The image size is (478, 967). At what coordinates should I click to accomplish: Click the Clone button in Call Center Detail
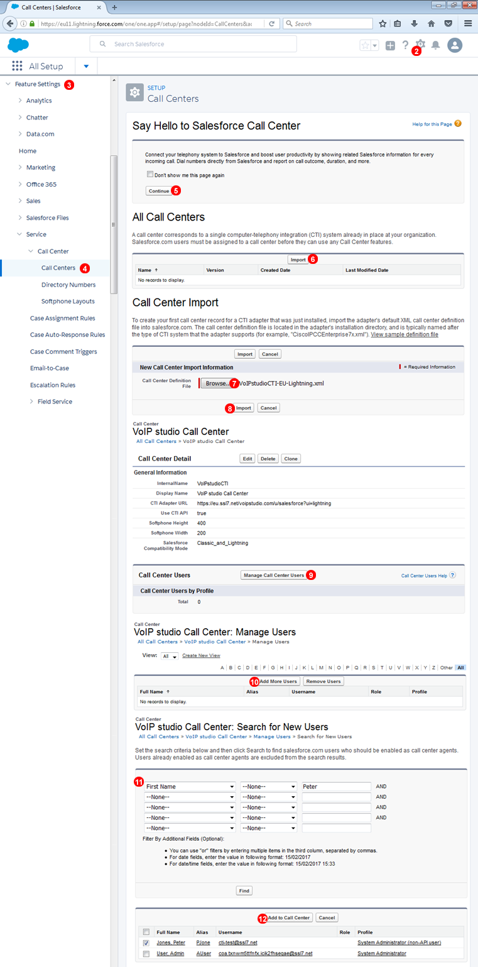click(x=291, y=459)
